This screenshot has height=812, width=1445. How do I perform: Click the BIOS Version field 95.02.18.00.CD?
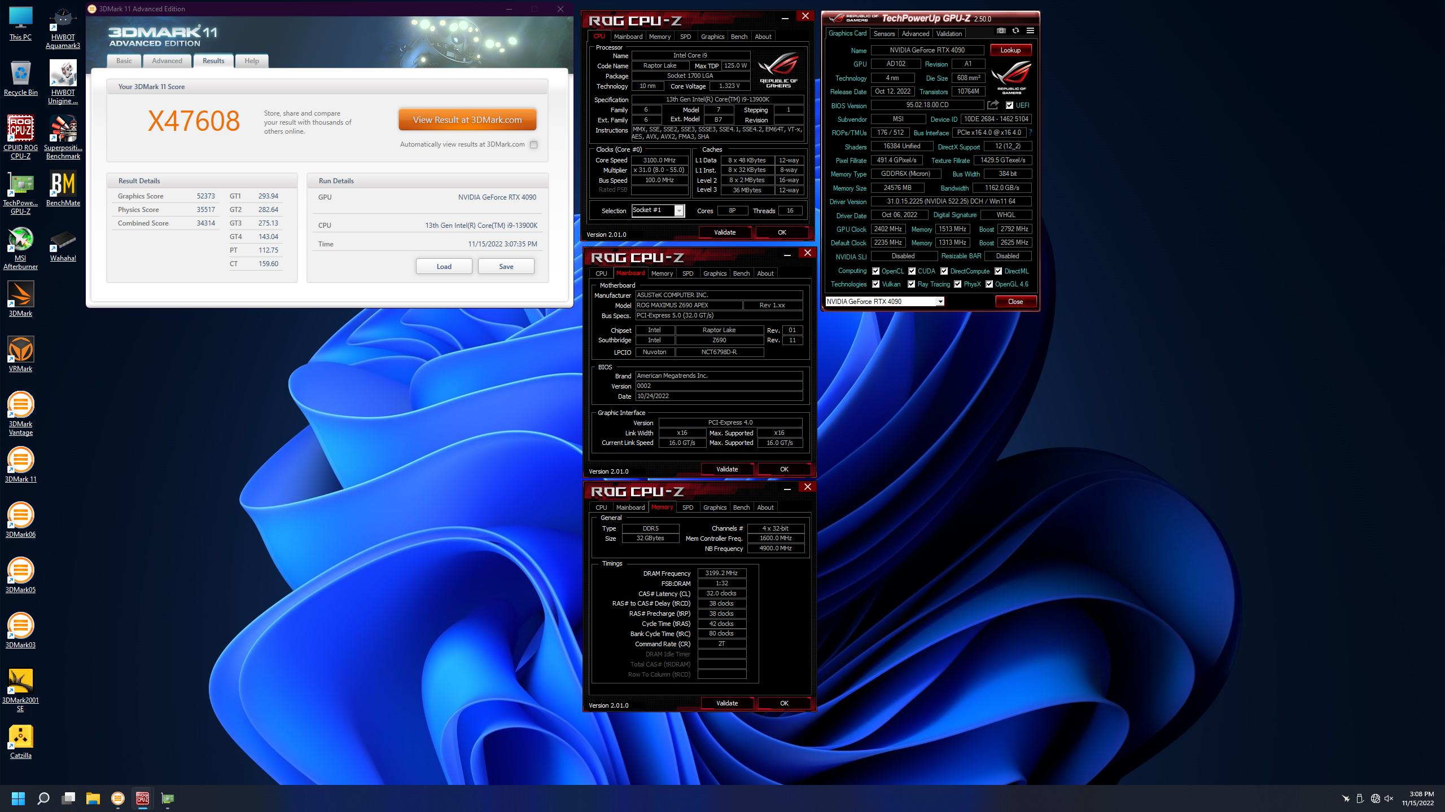[927, 105]
